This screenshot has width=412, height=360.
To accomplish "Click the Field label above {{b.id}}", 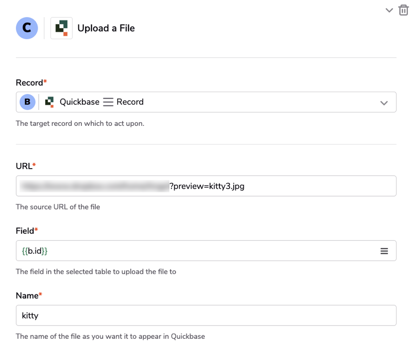I will [25, 231].
